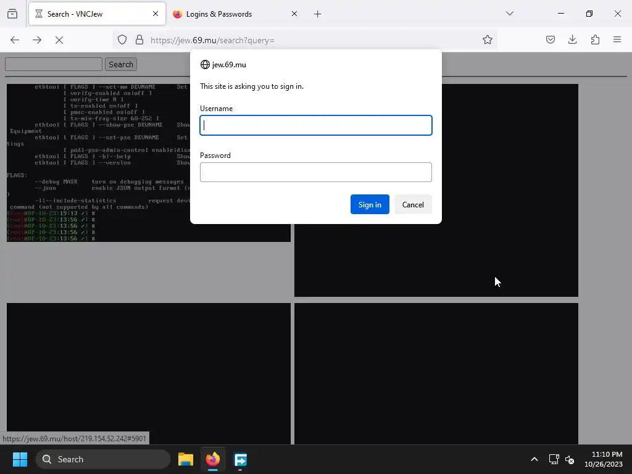Click the page search text box
Viewport: 632px width, 474px height.
54,64
